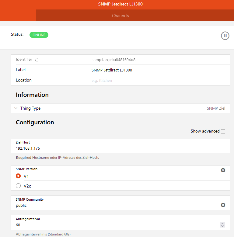
Task: Select the V2c SNMP version
Action: point(18,186)
